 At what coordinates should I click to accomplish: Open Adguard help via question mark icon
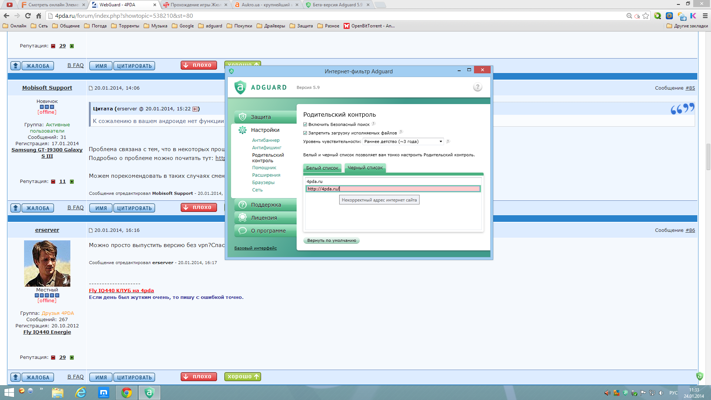tap(477, 87)
